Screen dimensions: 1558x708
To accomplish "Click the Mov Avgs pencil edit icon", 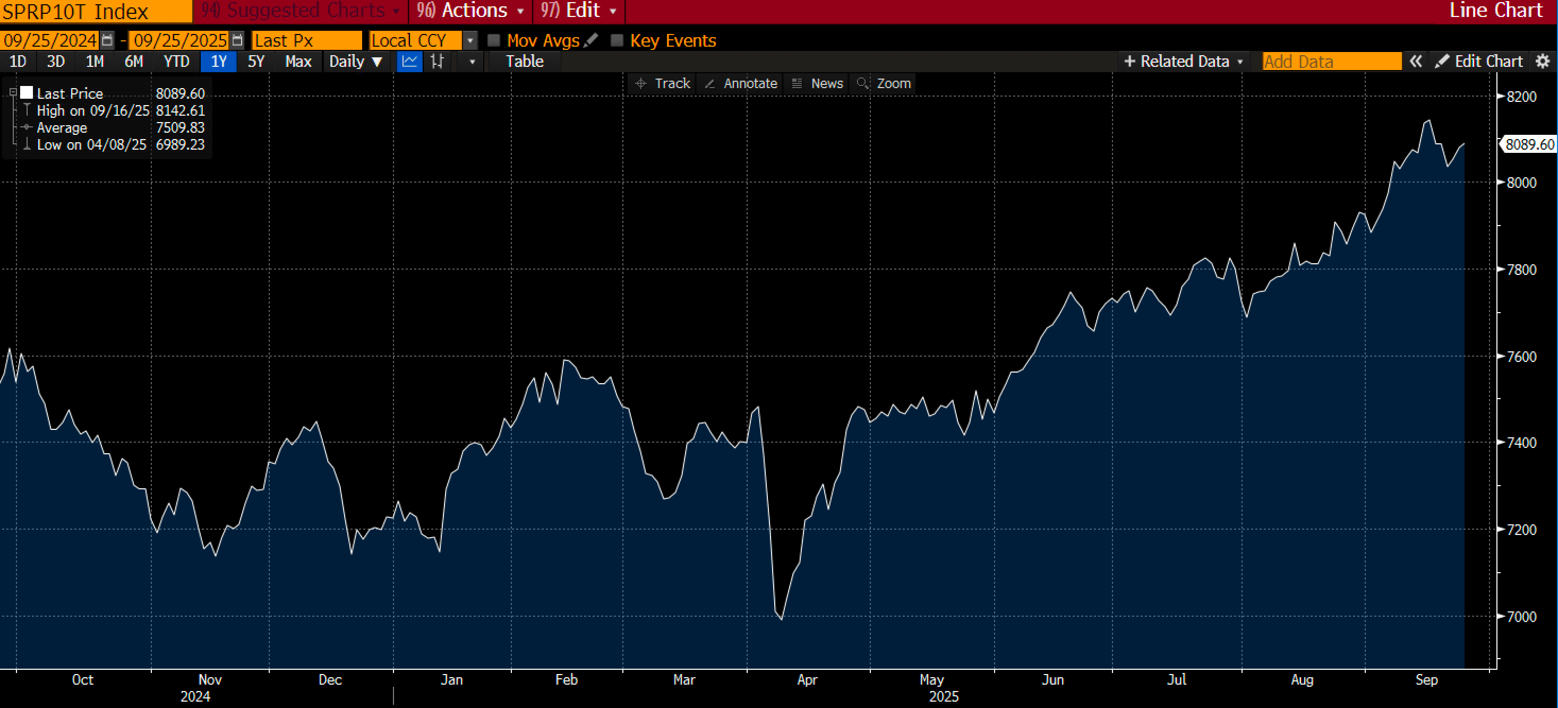I will [591, 40].
